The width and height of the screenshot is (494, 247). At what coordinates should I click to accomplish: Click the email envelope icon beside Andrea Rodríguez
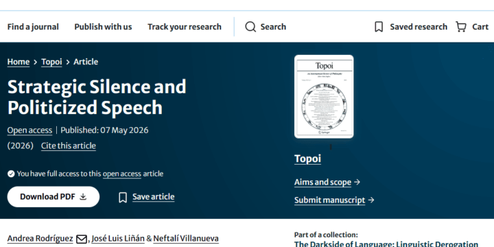point(81,239)
